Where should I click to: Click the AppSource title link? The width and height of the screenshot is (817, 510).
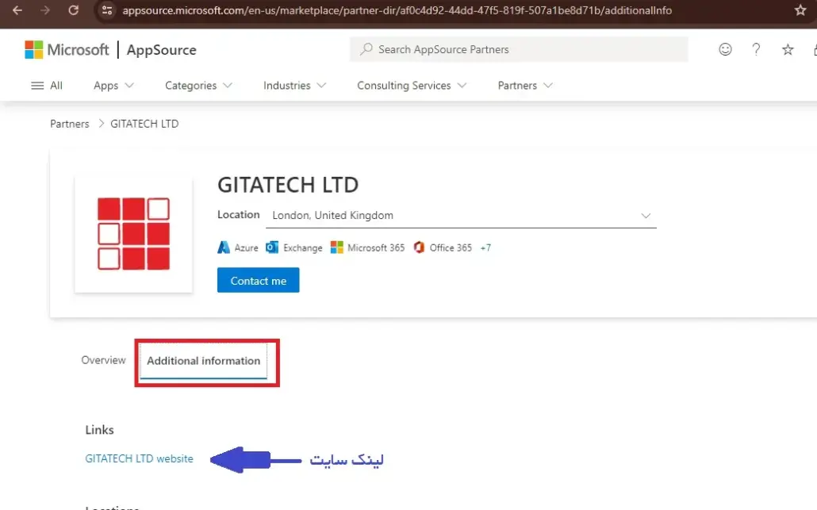[162, 50]
